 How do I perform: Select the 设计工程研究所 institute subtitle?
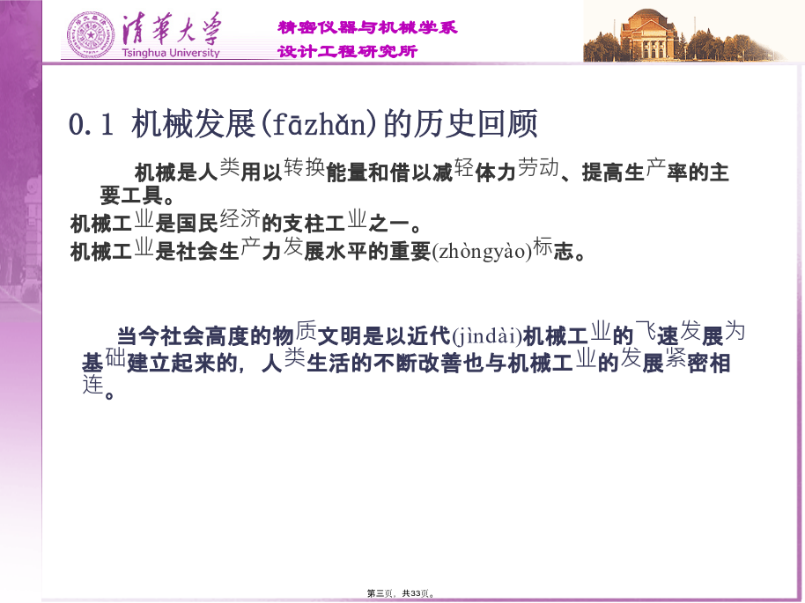347,51
